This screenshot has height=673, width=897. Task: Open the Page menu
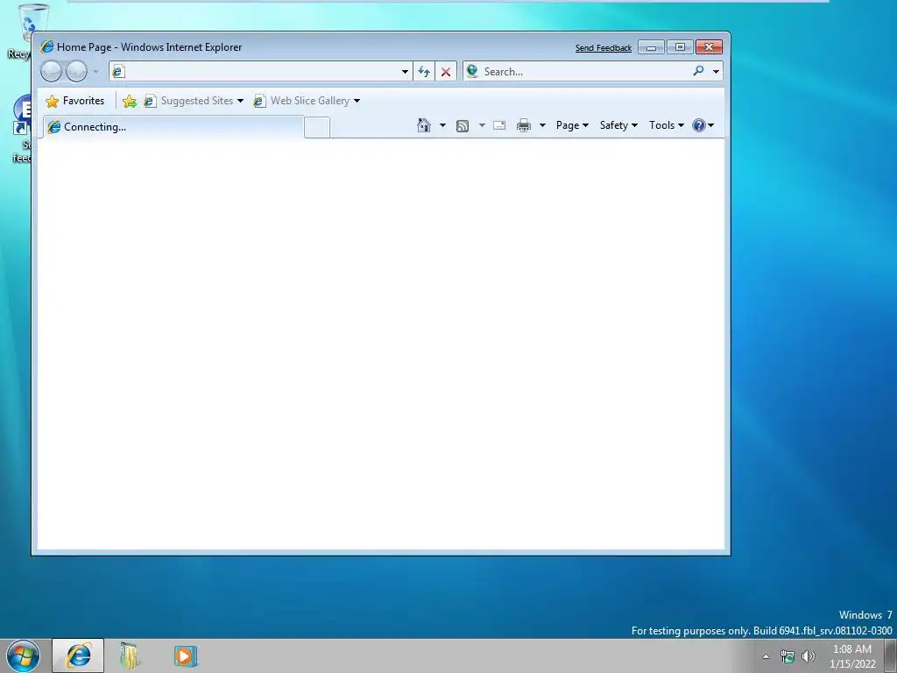point(572,125)
